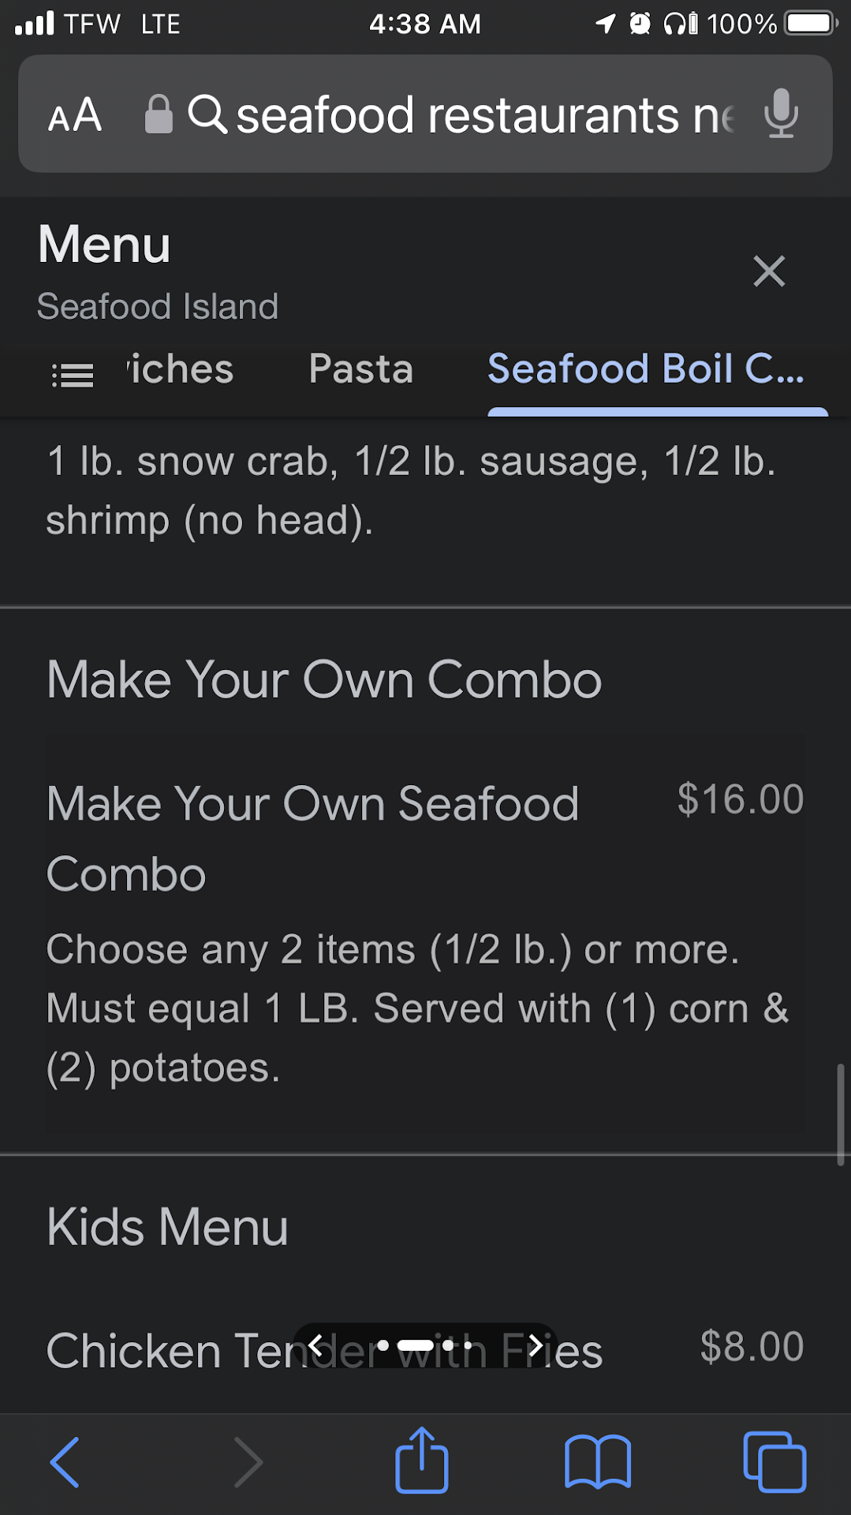Screen dimensions: 851x1515
Task: Tap the Safari forward arrow
Action: click(248, 1462)
